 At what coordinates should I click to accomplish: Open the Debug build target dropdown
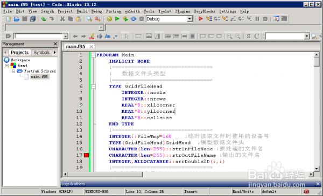189,19
